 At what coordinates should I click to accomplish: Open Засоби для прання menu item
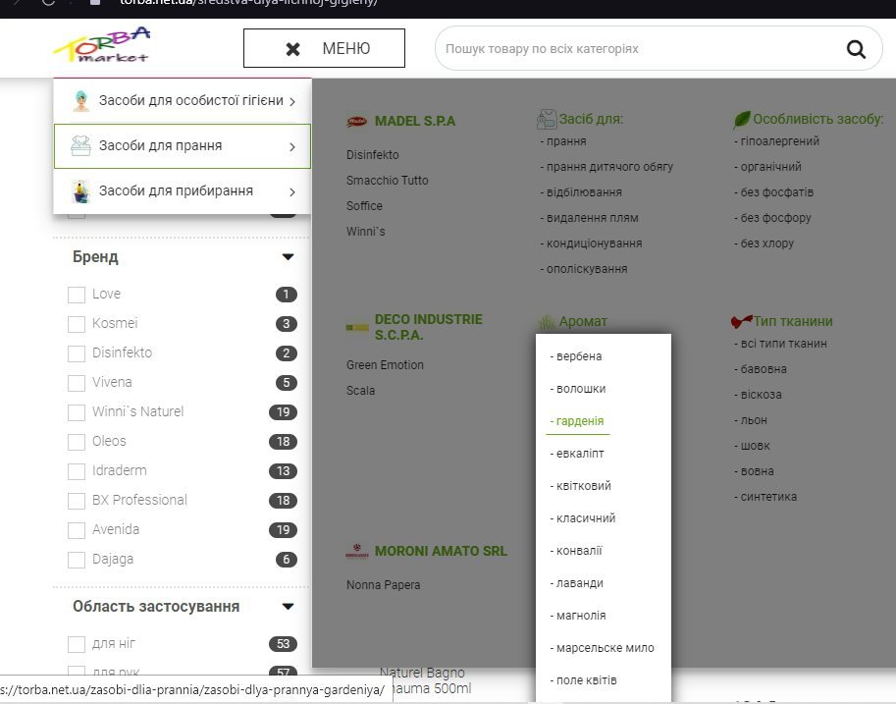click(183, 146)
